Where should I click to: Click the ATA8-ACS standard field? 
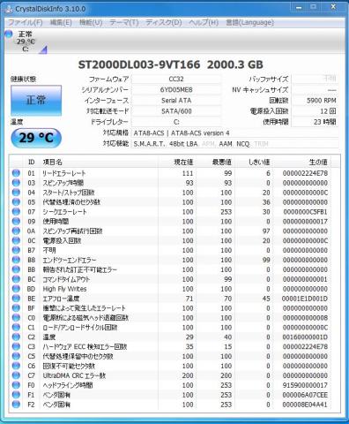(235, 133)
